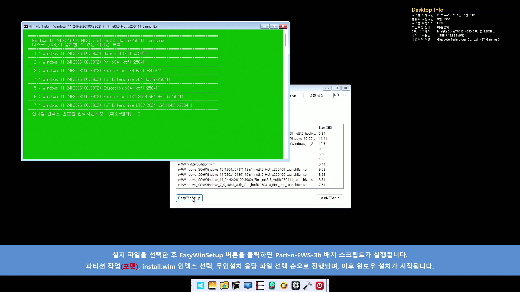
Task: Click the EasyWinSetup button
Action: [189, 198]
